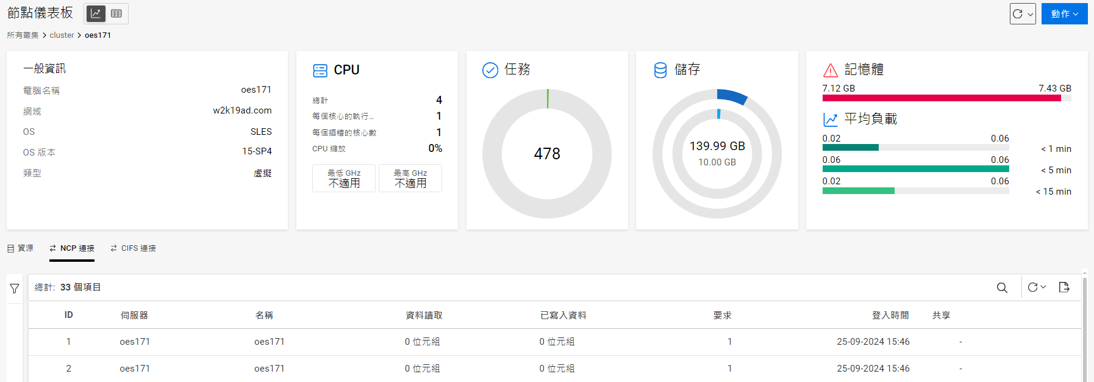Click the storage database icon

(660, 70)
